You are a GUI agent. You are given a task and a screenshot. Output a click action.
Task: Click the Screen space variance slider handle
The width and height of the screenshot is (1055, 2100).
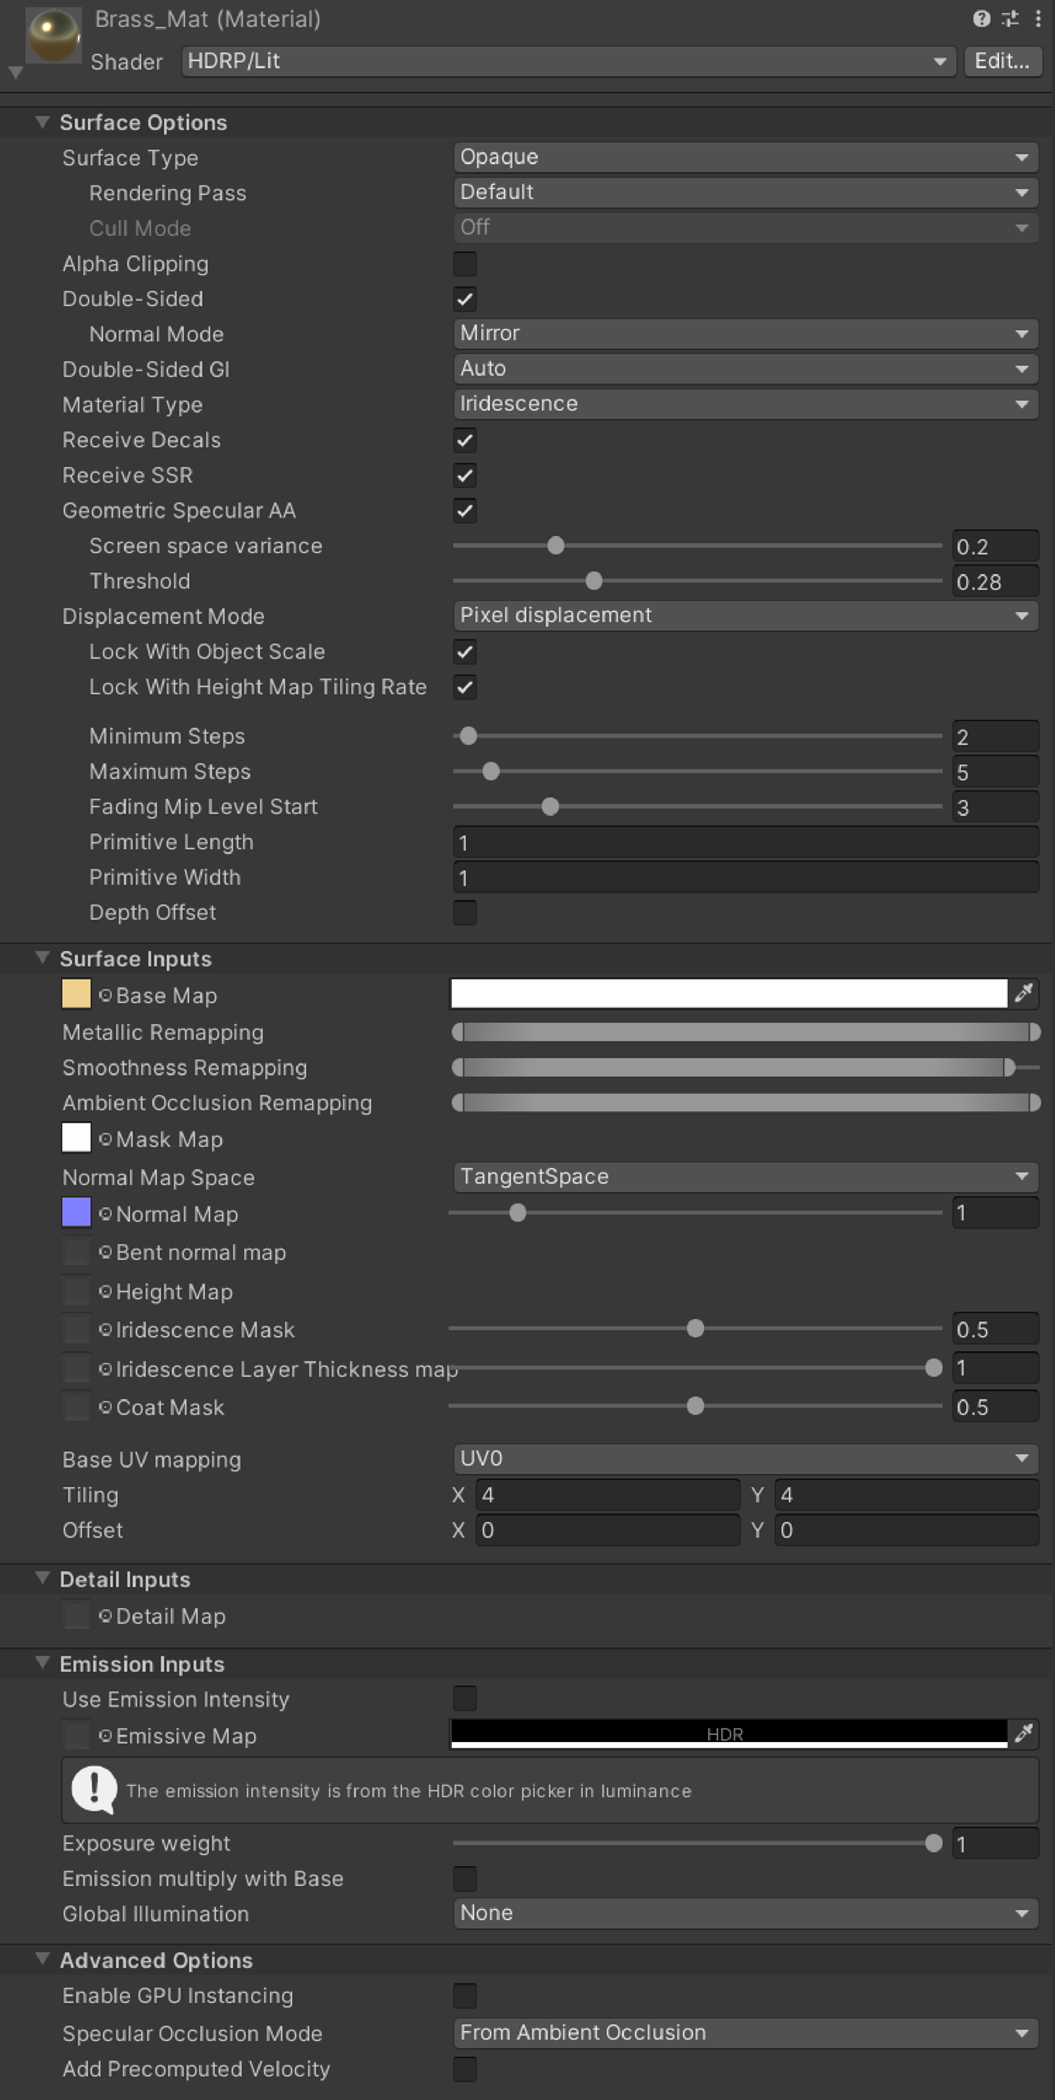556,545
